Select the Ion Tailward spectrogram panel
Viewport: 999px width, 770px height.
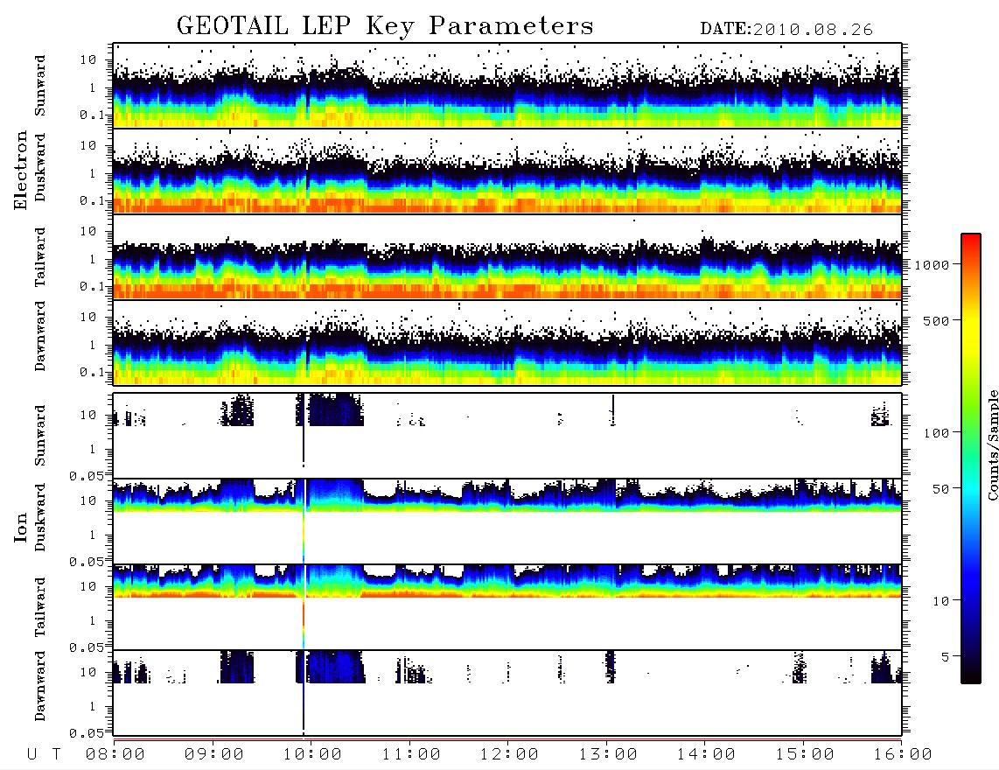pyautogui.click(x=507, y=607)
